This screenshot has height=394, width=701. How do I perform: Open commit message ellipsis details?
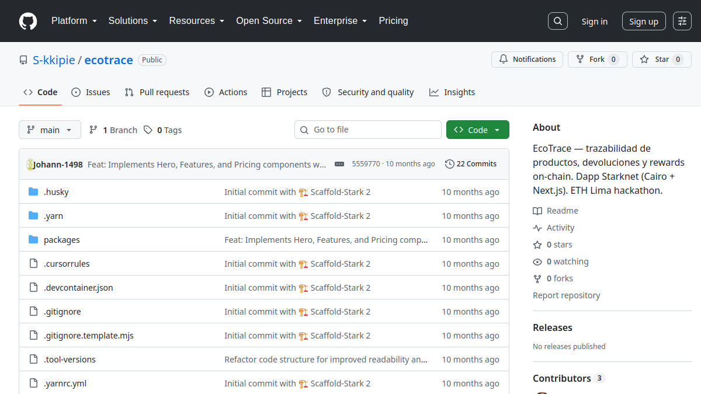coord(339,164)
